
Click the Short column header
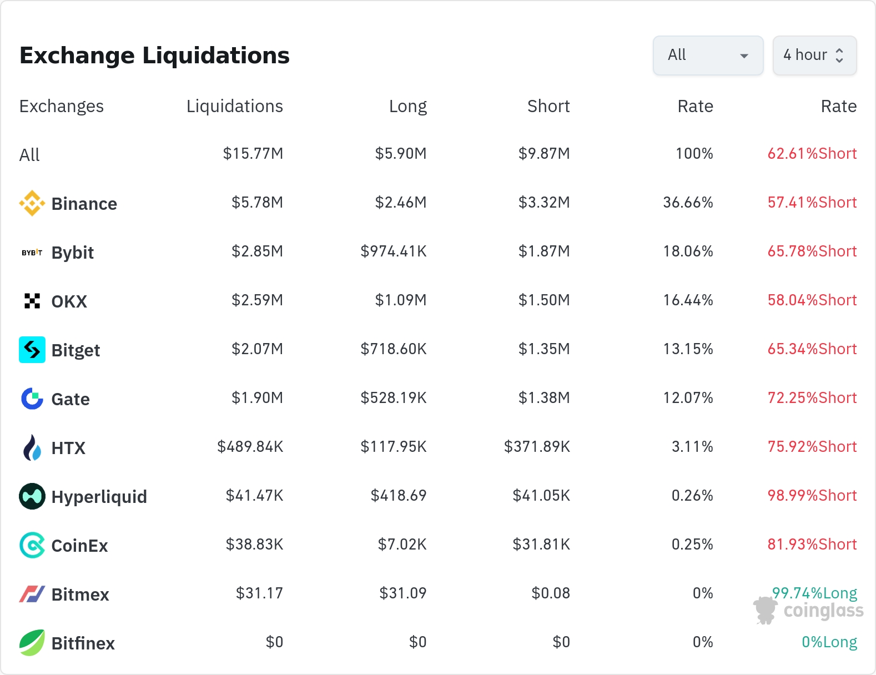point(548,106)
